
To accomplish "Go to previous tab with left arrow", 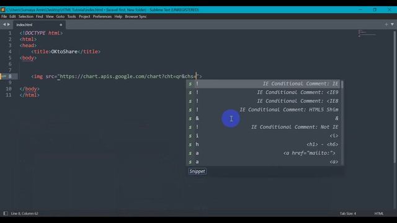I will point(4,25).
